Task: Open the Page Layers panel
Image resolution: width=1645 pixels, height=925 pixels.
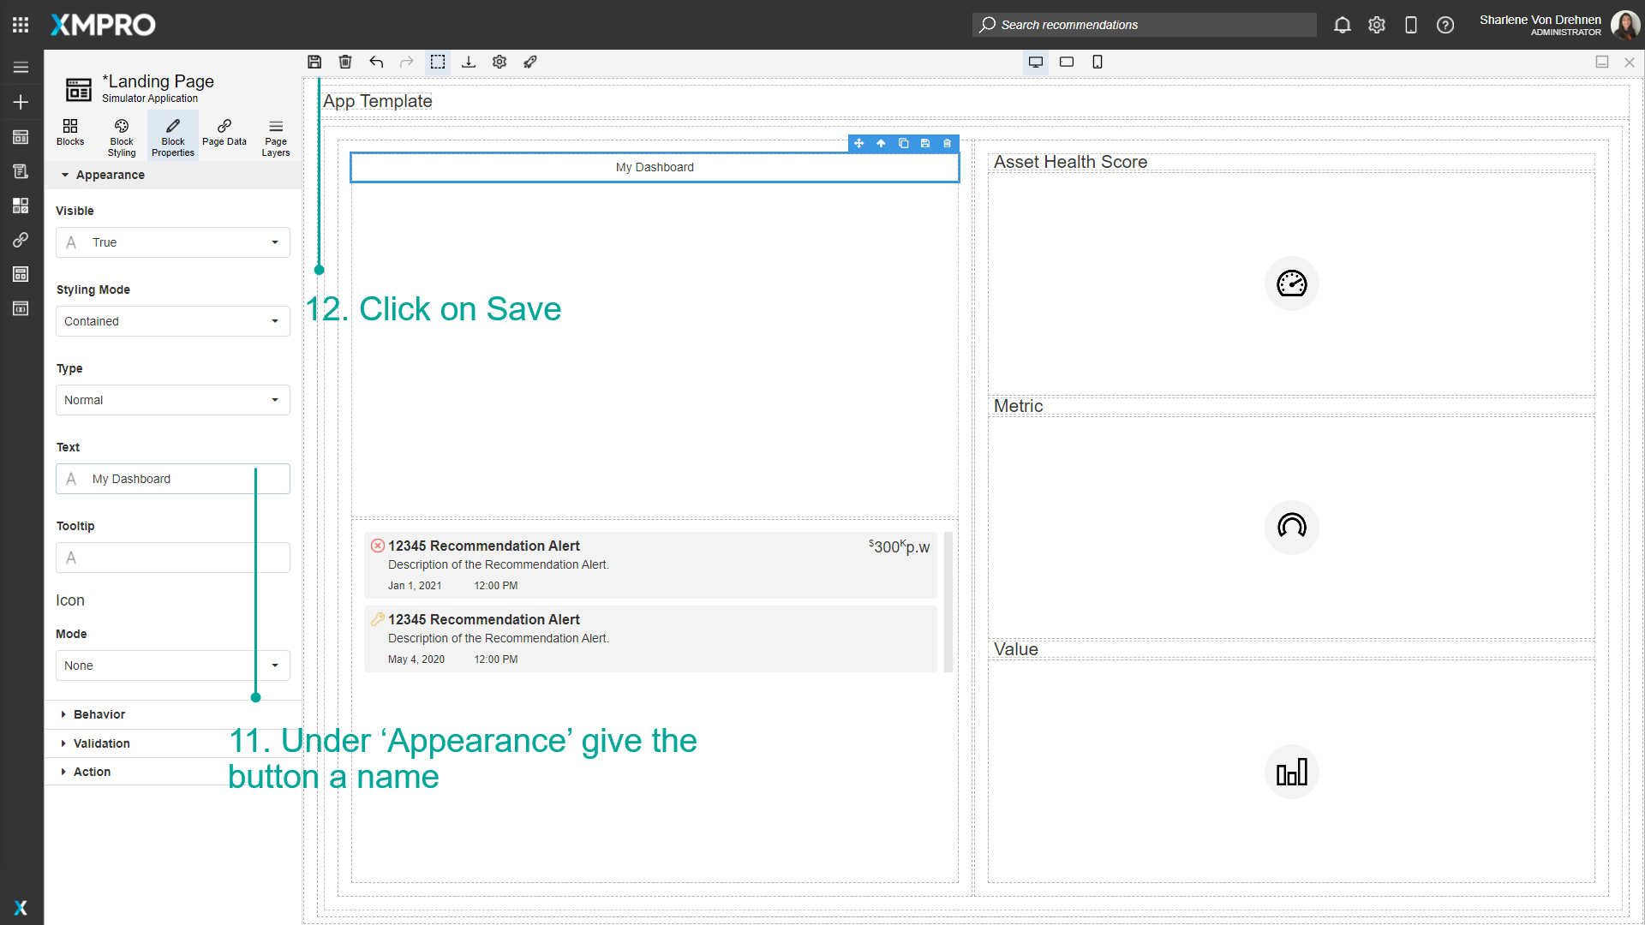Action: point(275,135)
